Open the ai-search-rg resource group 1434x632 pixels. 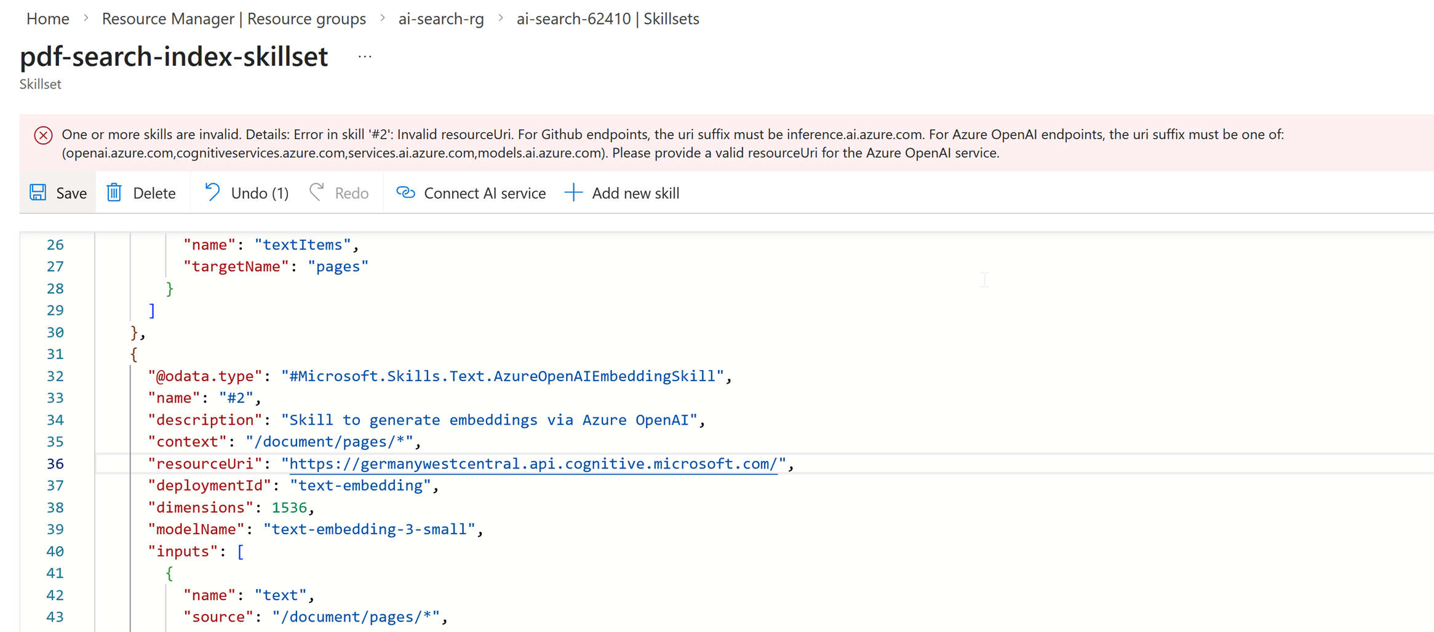tap(441, 18)
